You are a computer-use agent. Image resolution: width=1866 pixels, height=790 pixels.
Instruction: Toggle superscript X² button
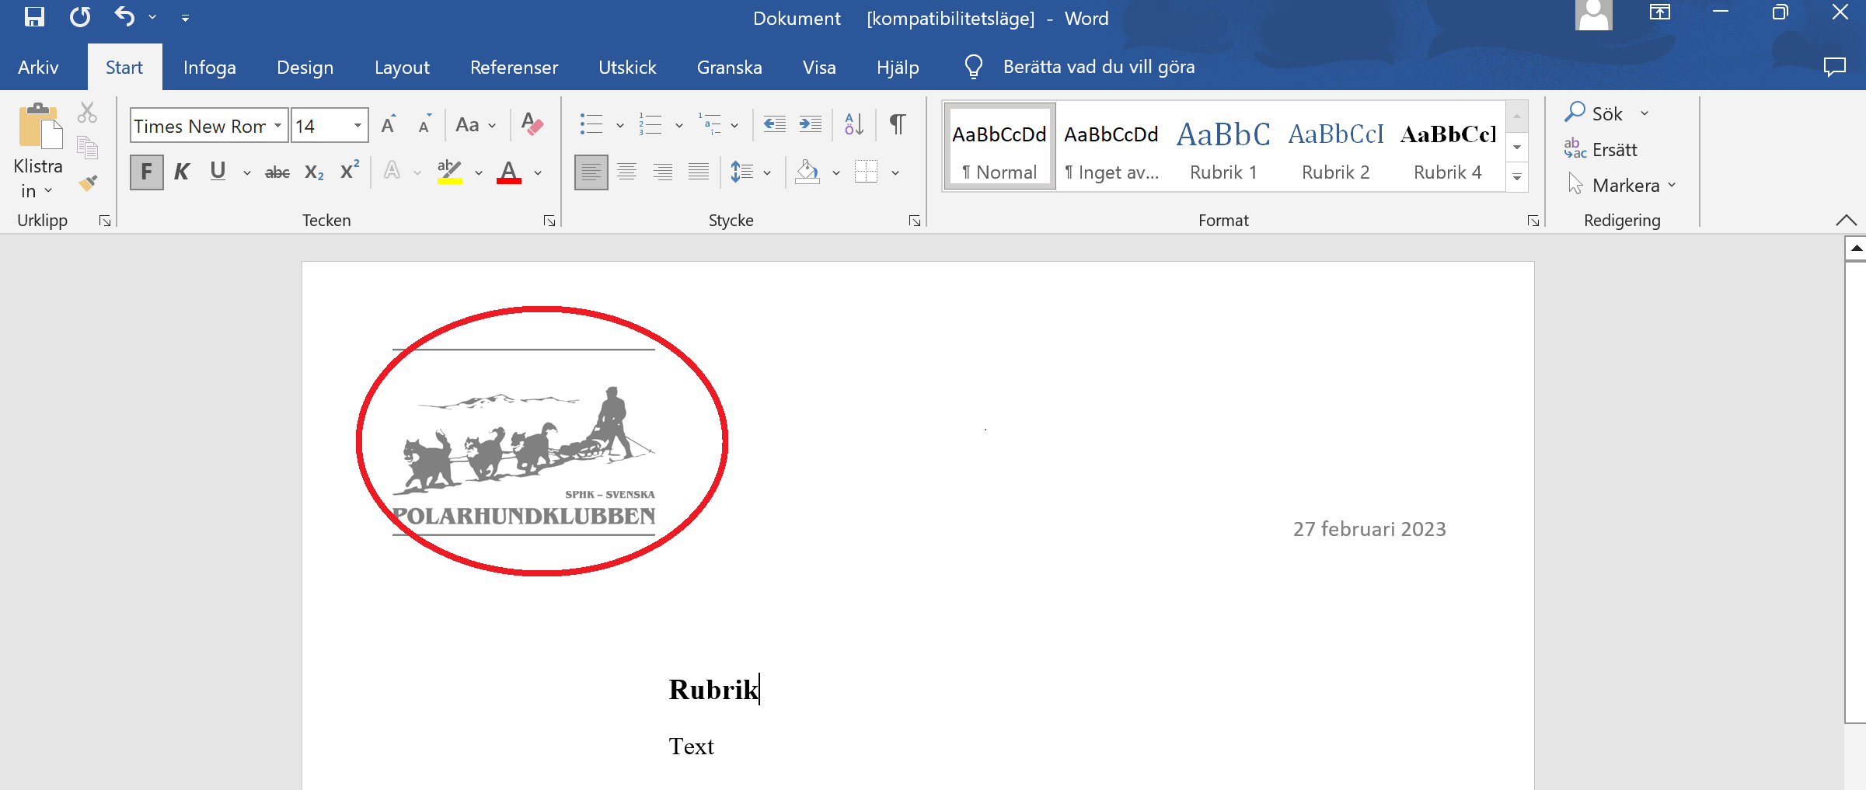pyautogui.click(x=350, y=171)
